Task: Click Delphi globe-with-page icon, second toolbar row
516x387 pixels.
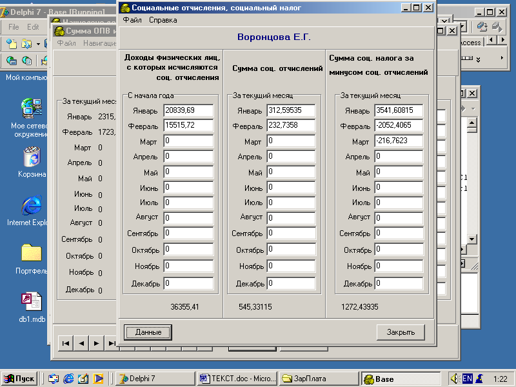Action: pos(26,60)
